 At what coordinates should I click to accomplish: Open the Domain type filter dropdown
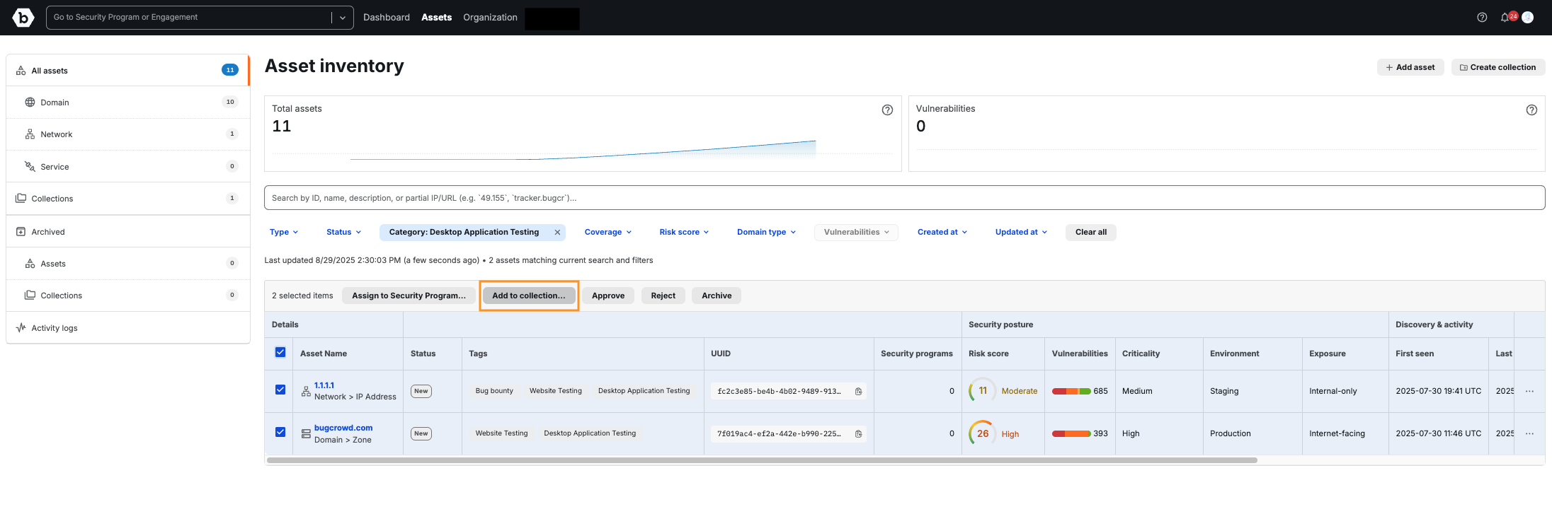point(766,233)
